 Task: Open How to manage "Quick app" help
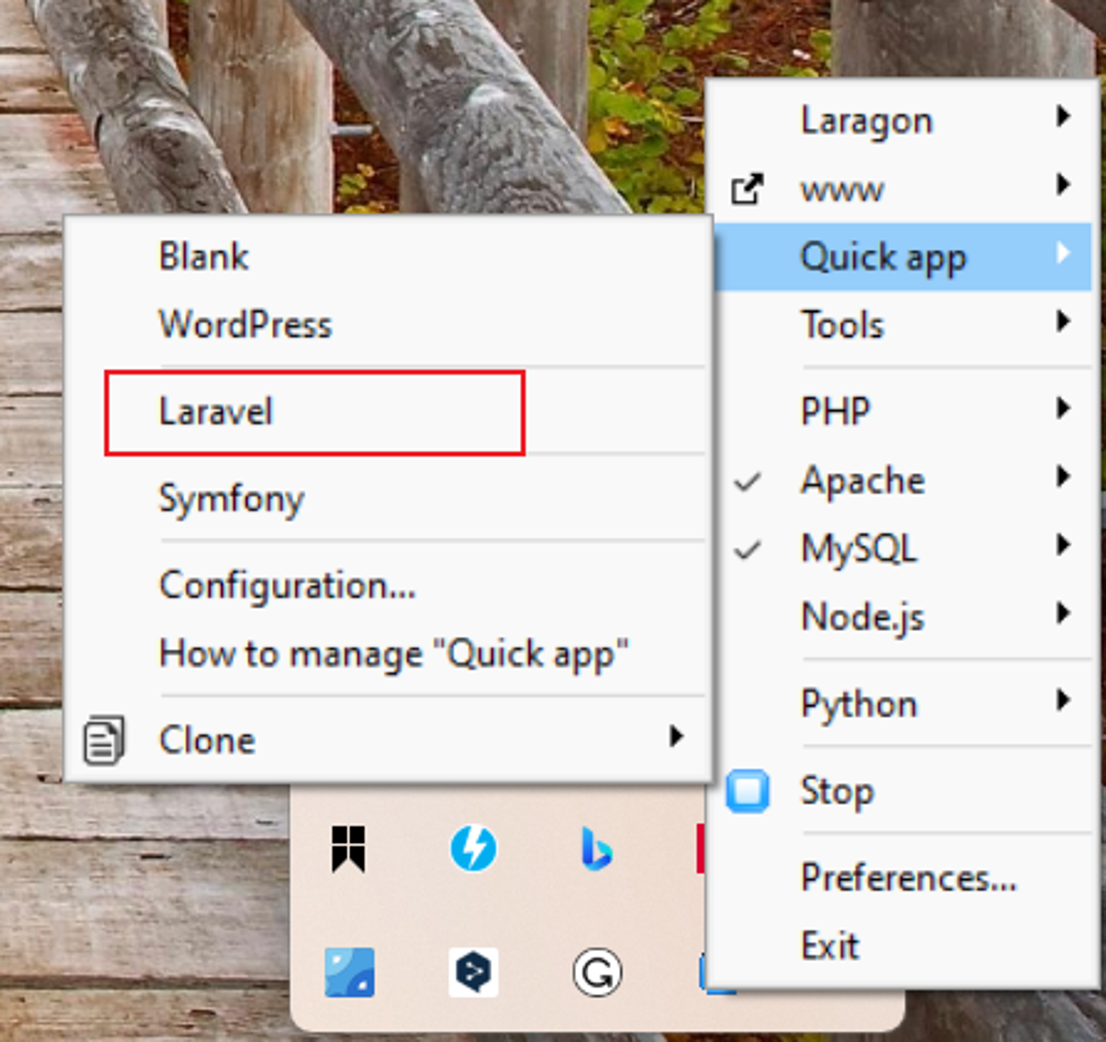388,653
